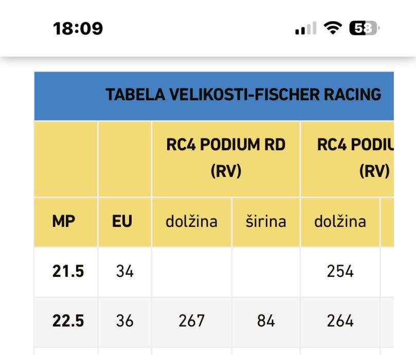
Task: Click the first RC4 PODIUM RD (RV) column header
Action: click(x=226, y=158)
